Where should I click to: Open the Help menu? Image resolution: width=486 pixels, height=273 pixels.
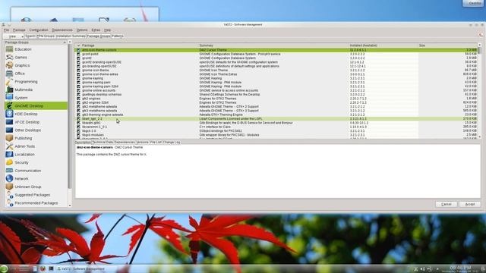[x=107, y=30]
